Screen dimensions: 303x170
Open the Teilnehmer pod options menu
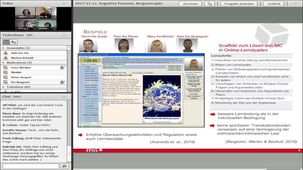tap(65, 35)
